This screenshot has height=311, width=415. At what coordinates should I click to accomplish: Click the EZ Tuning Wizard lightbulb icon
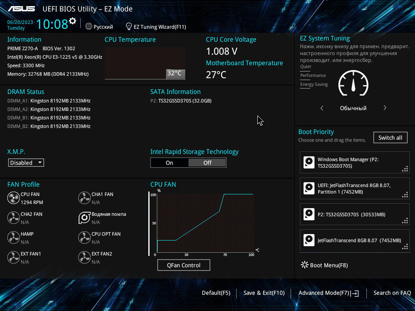coord(128,26)
